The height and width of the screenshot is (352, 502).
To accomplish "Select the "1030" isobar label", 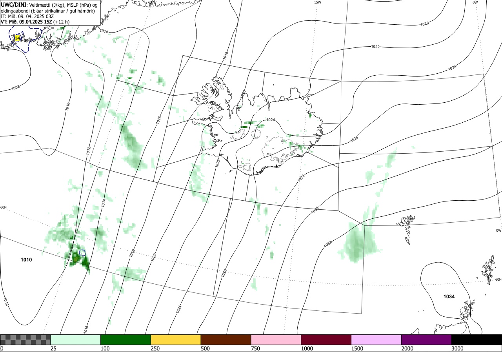I will click(x=315, y=210).
